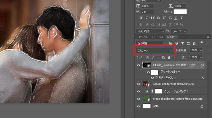Lock image pixels with brush icon
The width and height of the screenshot is (212, 118).
pos(153,57)
